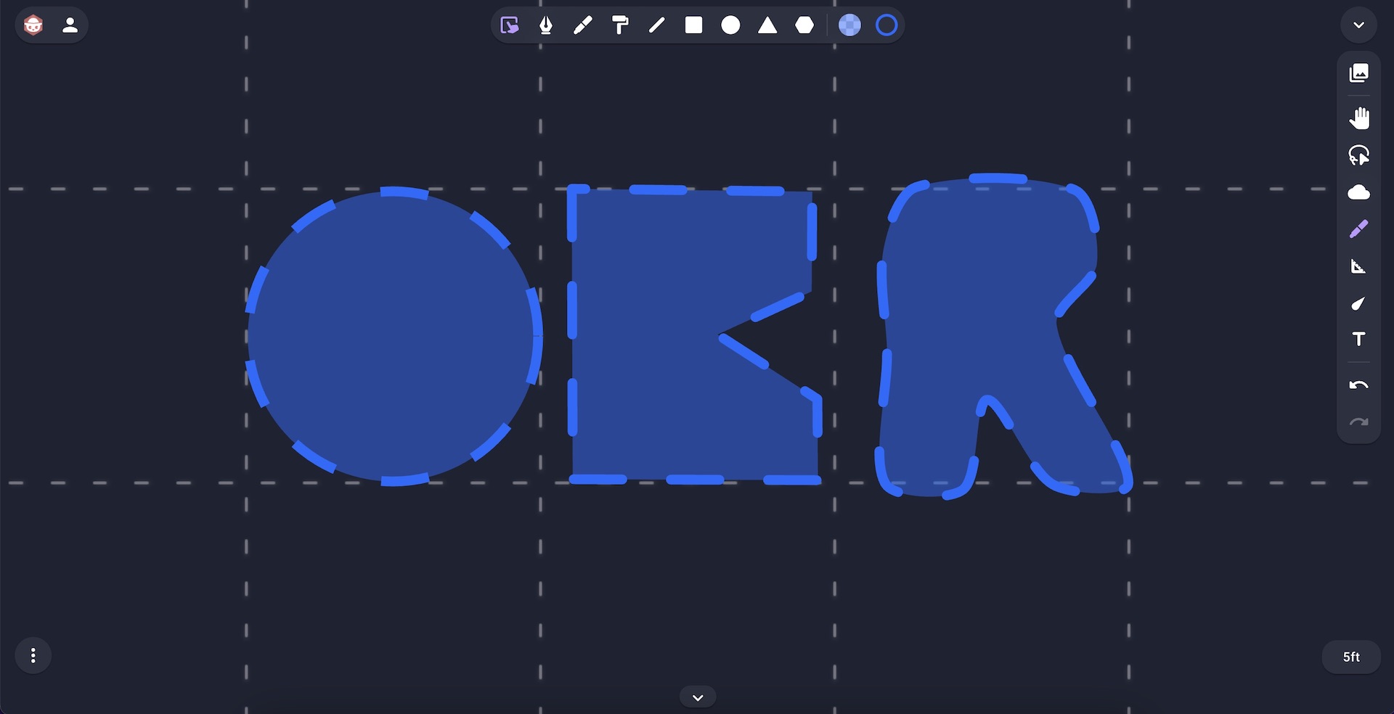Choose the triangle shape tool
This screenshot has height=714, width=1394.
point(766,25)
